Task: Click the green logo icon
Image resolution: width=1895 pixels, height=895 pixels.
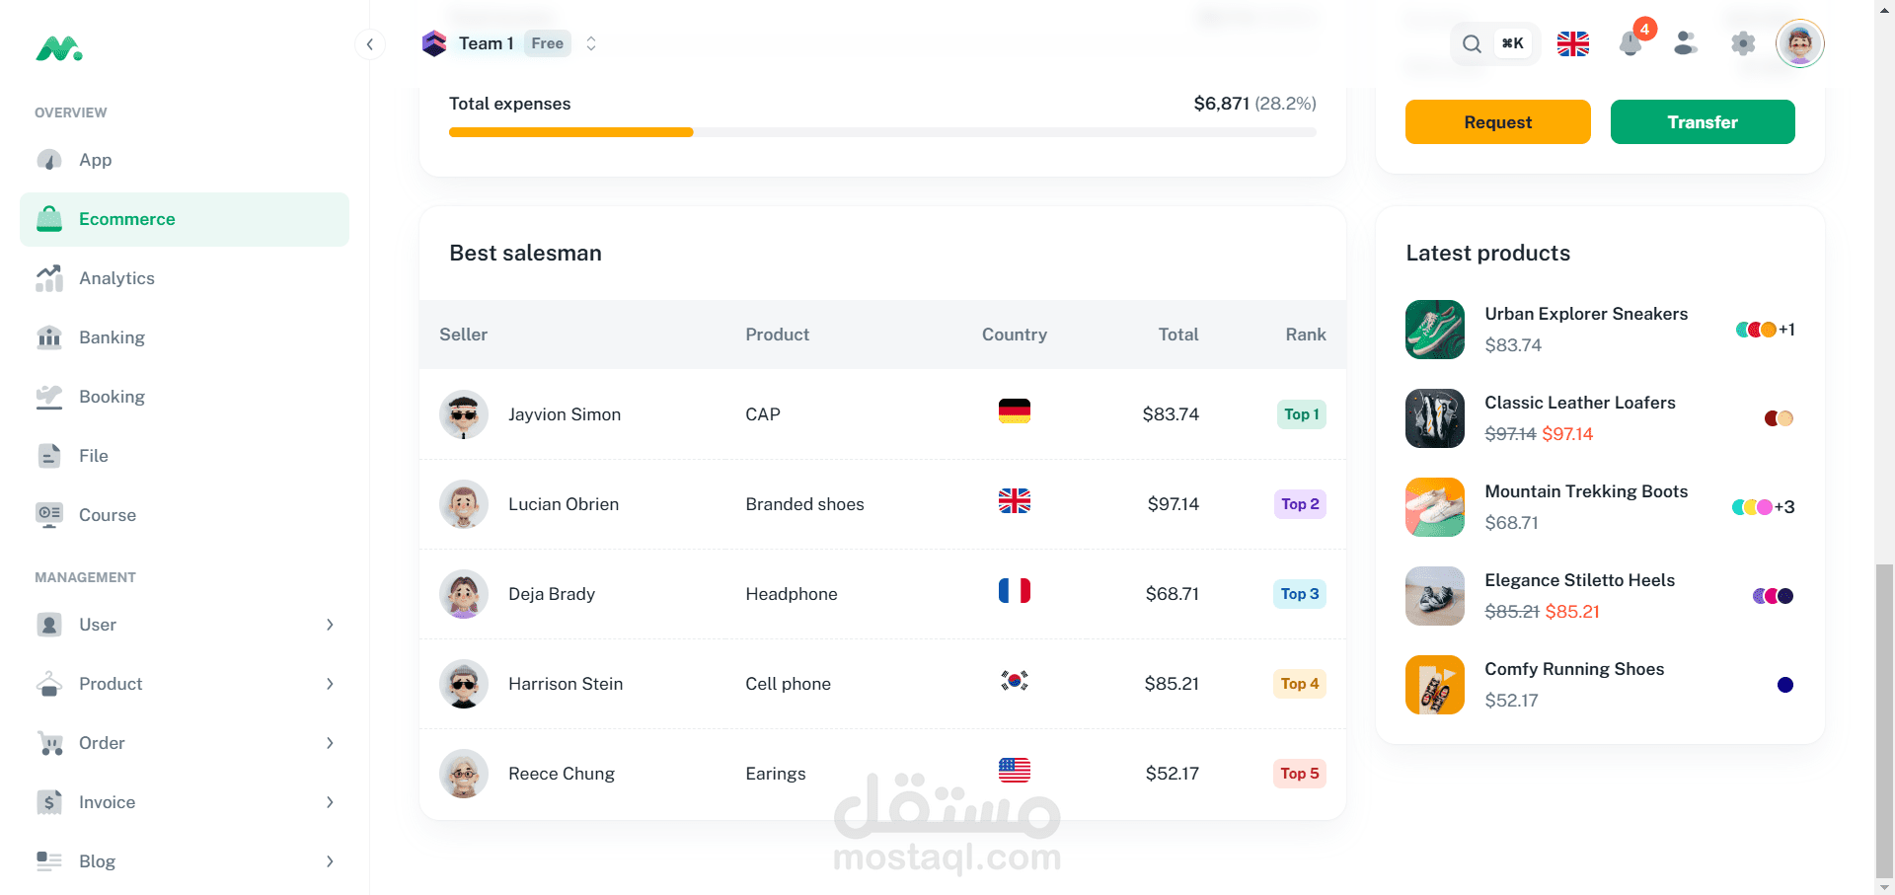Action: click(58, 48)
